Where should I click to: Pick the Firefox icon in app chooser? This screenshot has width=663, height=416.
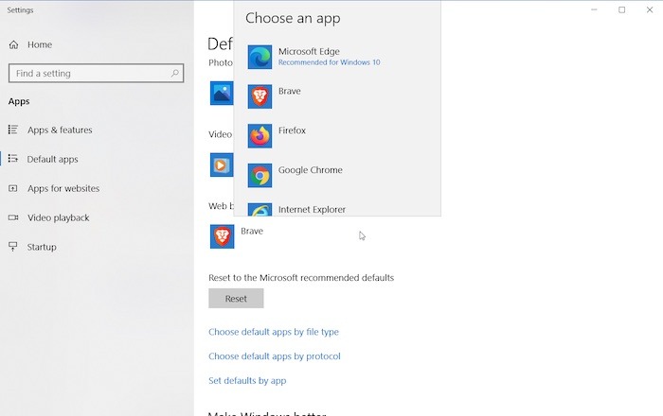tap(260, 136)
